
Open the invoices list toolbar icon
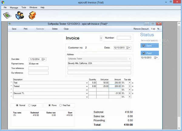pos(7,15)
